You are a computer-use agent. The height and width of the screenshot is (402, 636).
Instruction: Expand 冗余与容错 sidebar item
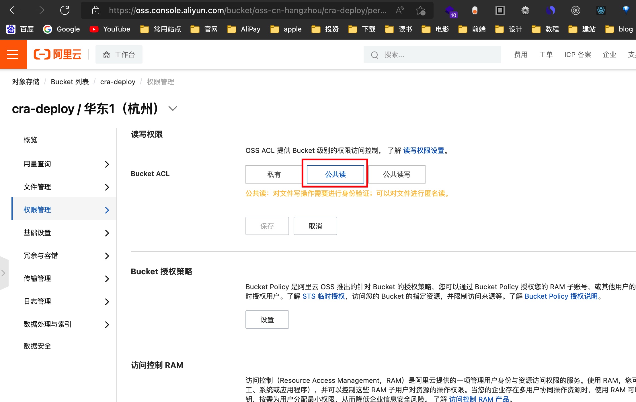point(64,256)
